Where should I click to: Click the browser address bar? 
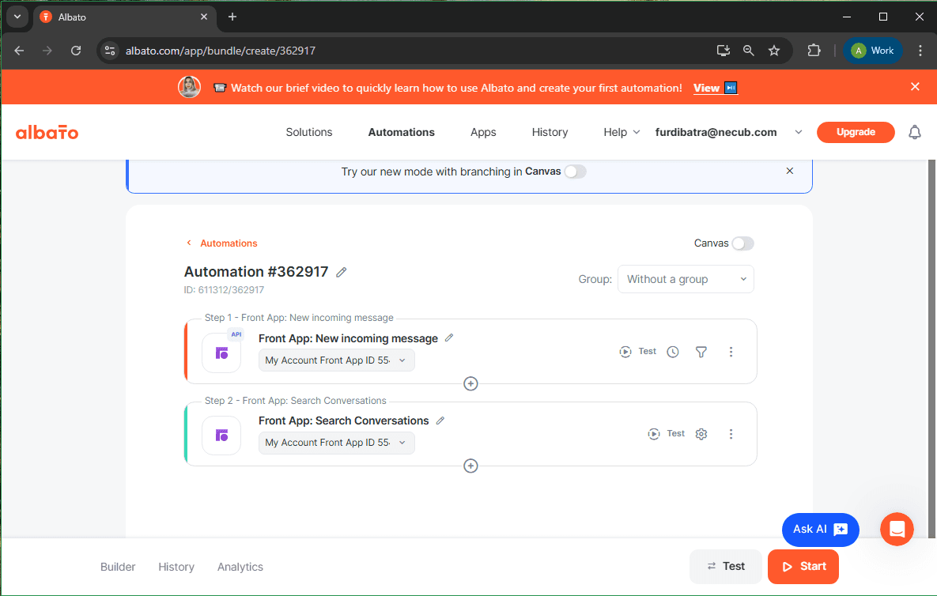click(316, 50)
